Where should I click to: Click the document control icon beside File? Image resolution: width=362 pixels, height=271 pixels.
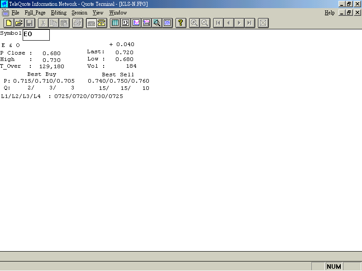coord(5,13)
